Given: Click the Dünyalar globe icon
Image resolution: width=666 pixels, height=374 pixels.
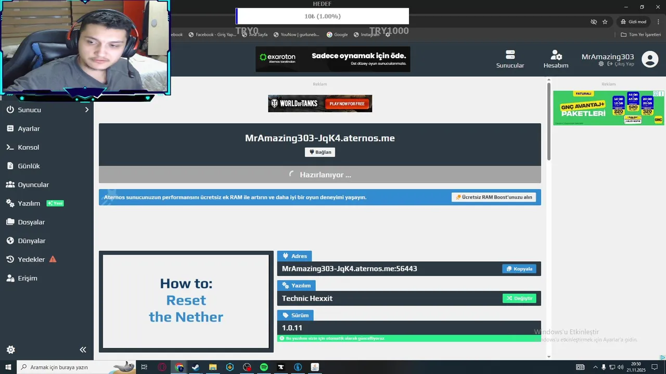Looking at the screenshot, I should pos(10,241).
